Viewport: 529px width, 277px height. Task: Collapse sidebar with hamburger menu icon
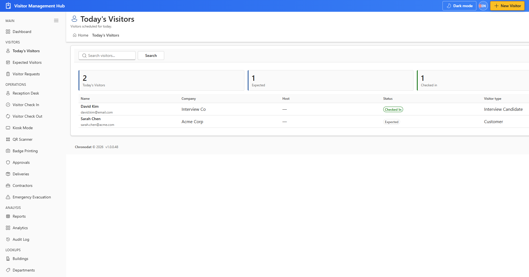[x=56, y=21]
